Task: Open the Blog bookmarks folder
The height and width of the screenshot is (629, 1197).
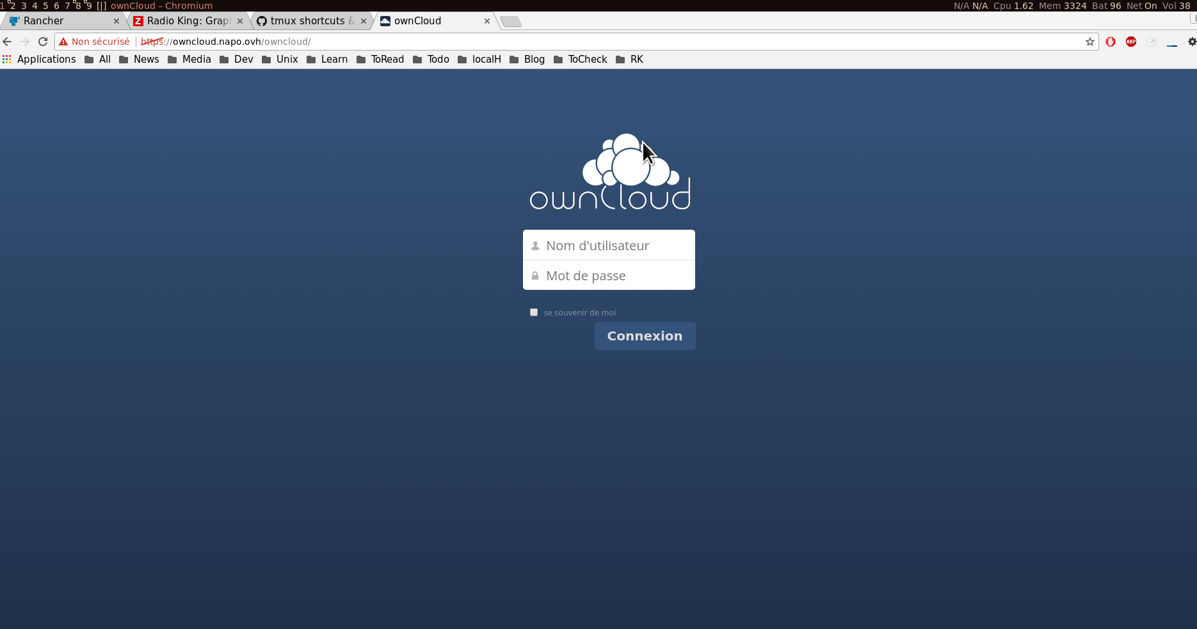Action: (527, 60)
